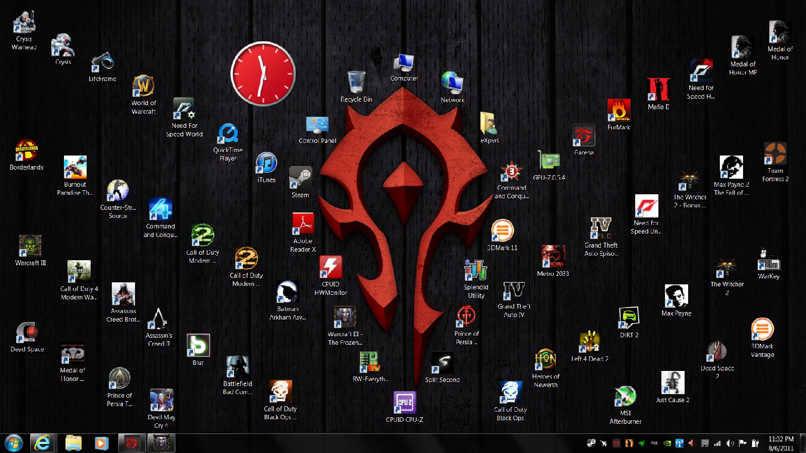Viewport: 806px width, 453px height.
Task: Open the Crysis Warhead desktop shortcut
Action: (24, 30)
